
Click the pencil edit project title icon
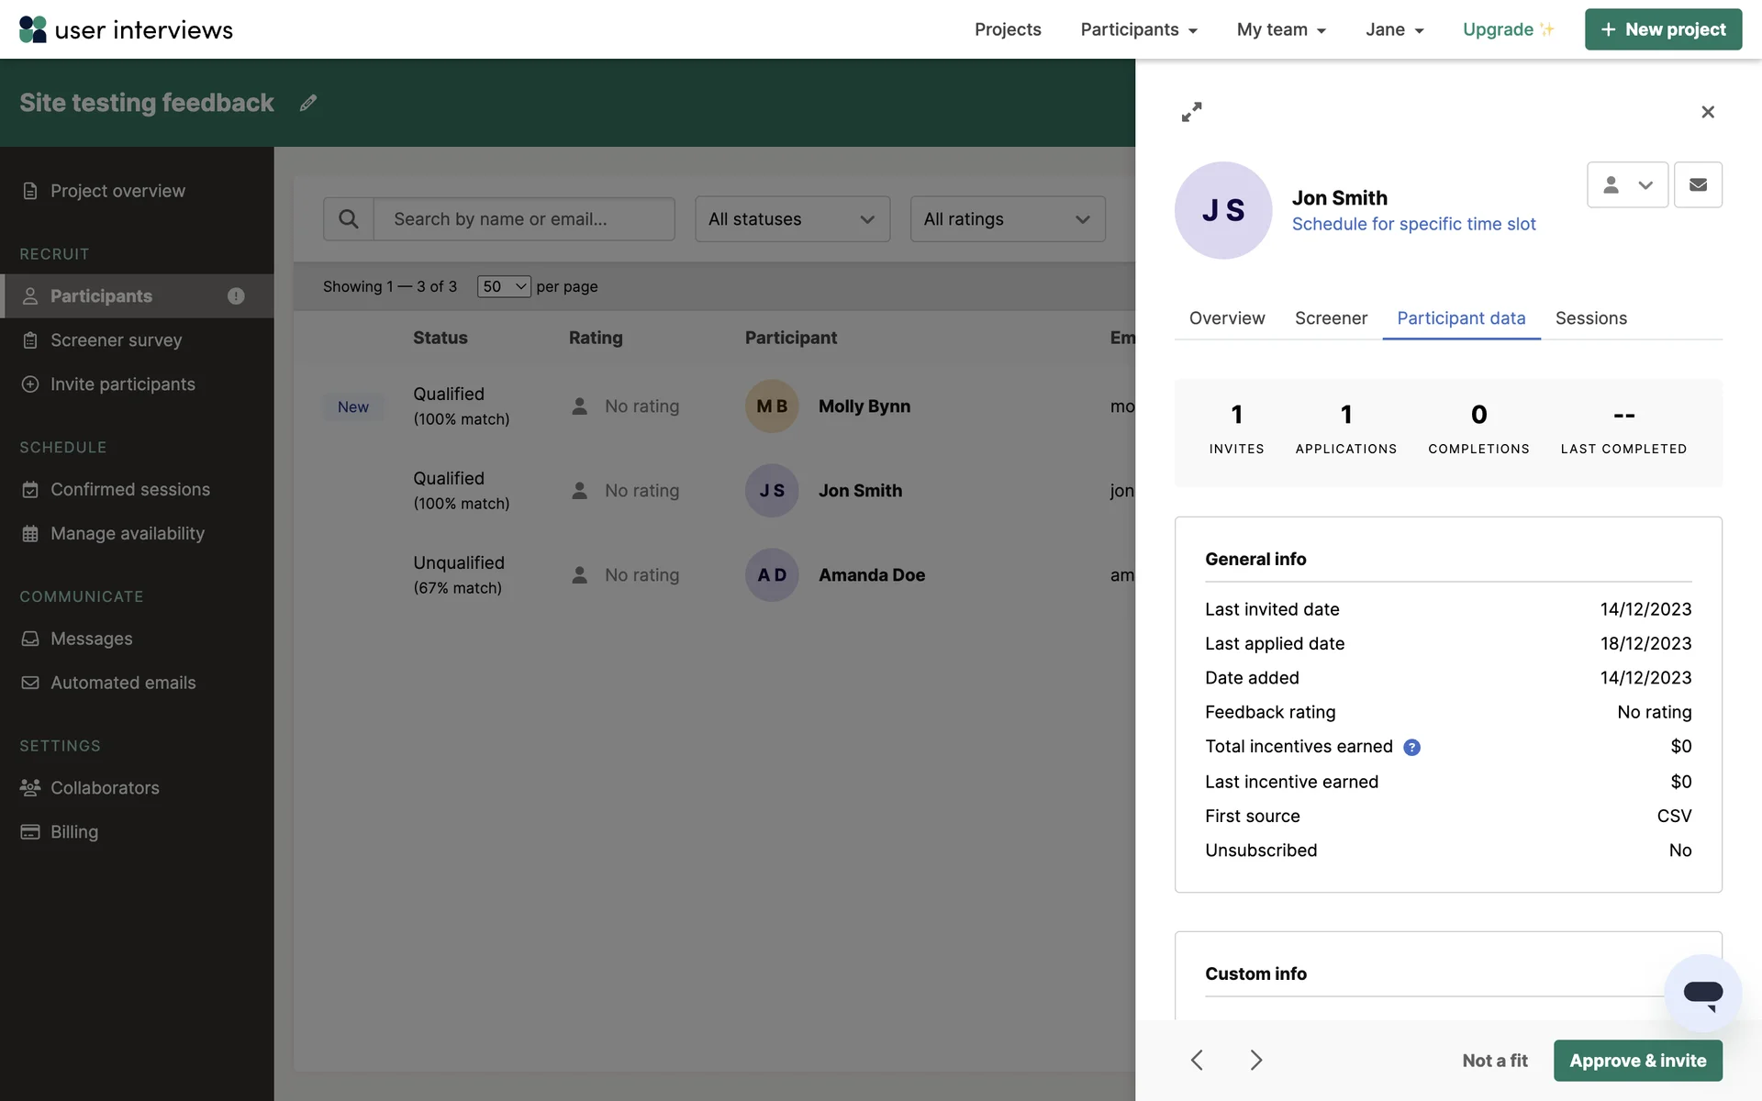point(308,103)
